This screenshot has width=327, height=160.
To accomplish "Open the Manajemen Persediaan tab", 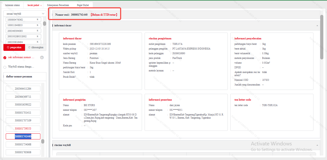I will point(58,5).
